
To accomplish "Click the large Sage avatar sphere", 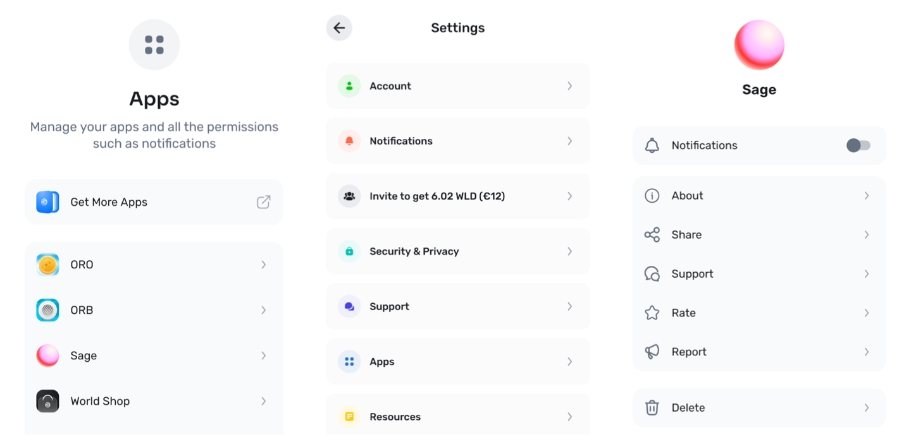I will click(x=759, y=45).
